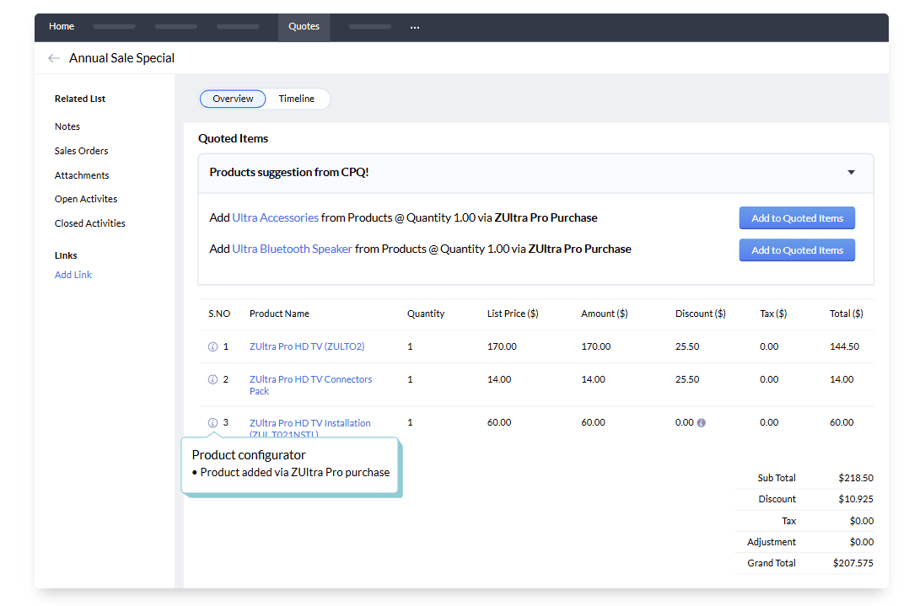
Task: Open ZUltra Pro HD TV Installation product
Action: (310, 429)
